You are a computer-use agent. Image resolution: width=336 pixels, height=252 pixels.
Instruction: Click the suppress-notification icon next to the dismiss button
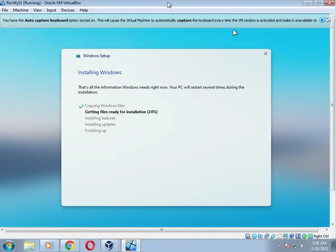[328, 20]
